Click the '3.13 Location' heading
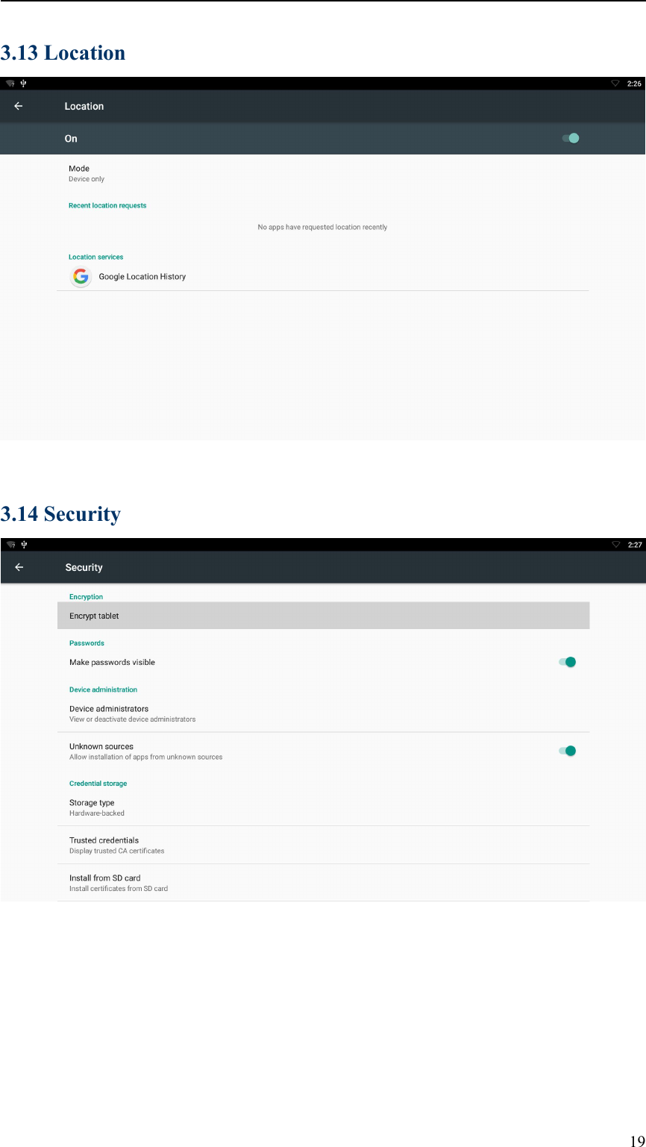Viewport: 646px width, 1147px height. point(63,53)
